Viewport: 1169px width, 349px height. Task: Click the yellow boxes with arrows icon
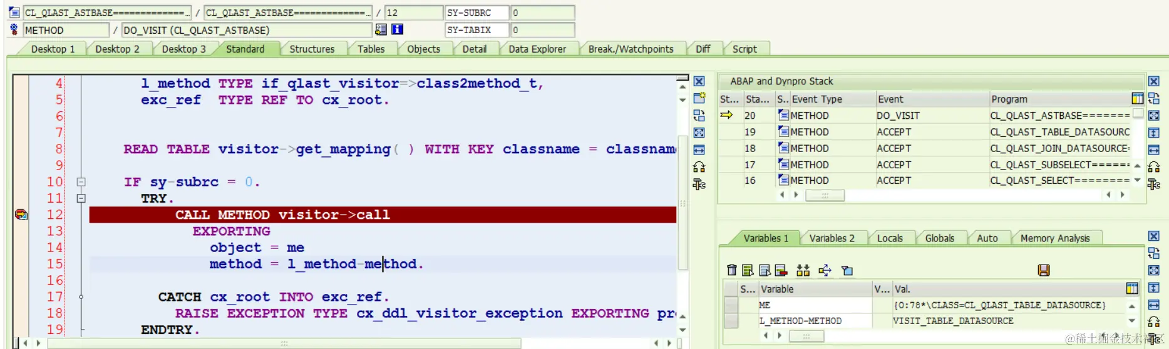pyautogui.click(x=803, y=270)
